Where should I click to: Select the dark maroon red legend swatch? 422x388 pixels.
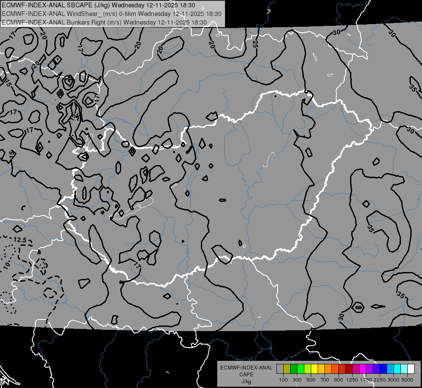tap(349, 369)
